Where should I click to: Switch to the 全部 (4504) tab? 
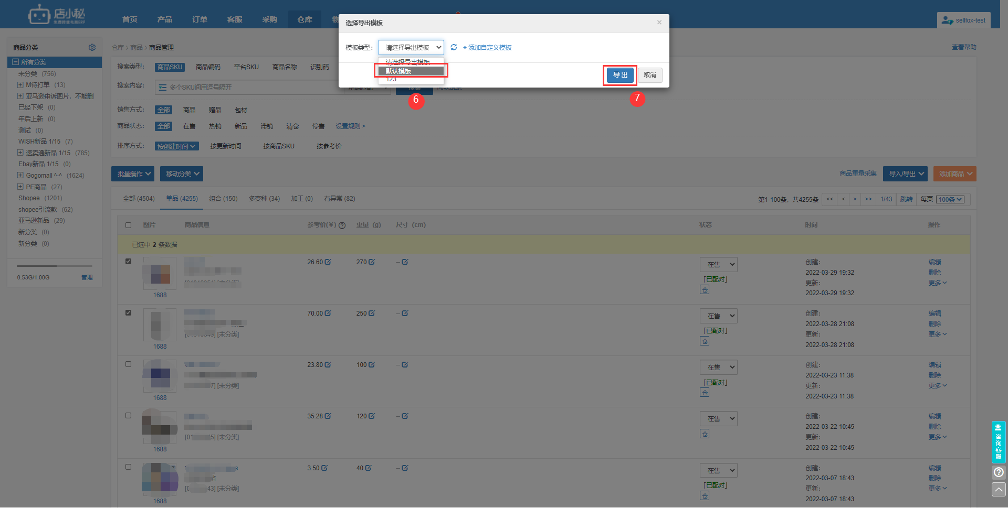(139, 199)
